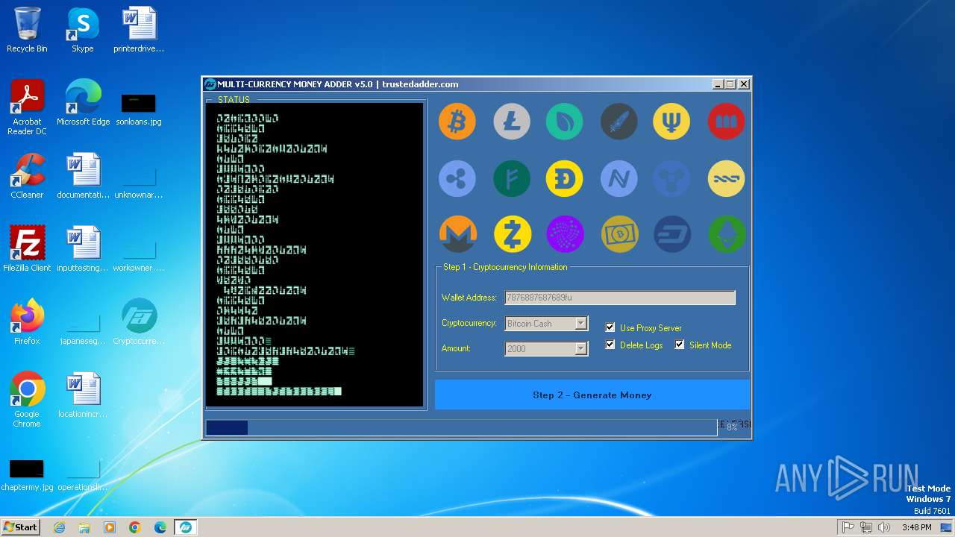Screen dimensions: 955x537
Task: Choose the dark feather coin icon
Action: (x=619, y=122)
